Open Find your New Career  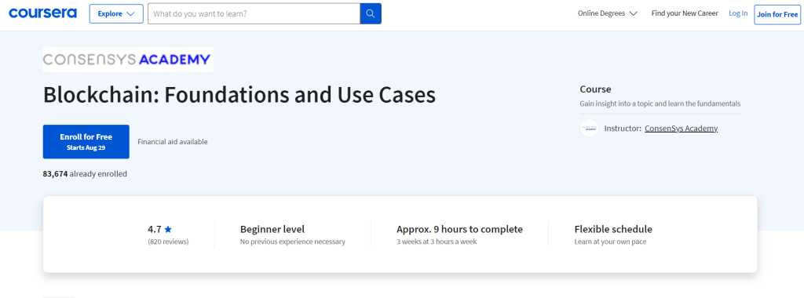685,13
